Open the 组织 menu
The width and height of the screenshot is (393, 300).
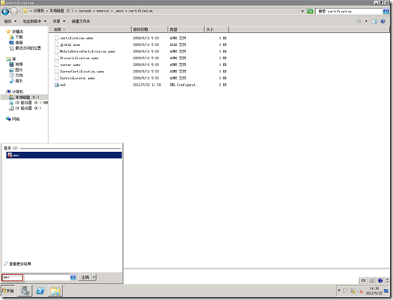(x=10, y=21)
